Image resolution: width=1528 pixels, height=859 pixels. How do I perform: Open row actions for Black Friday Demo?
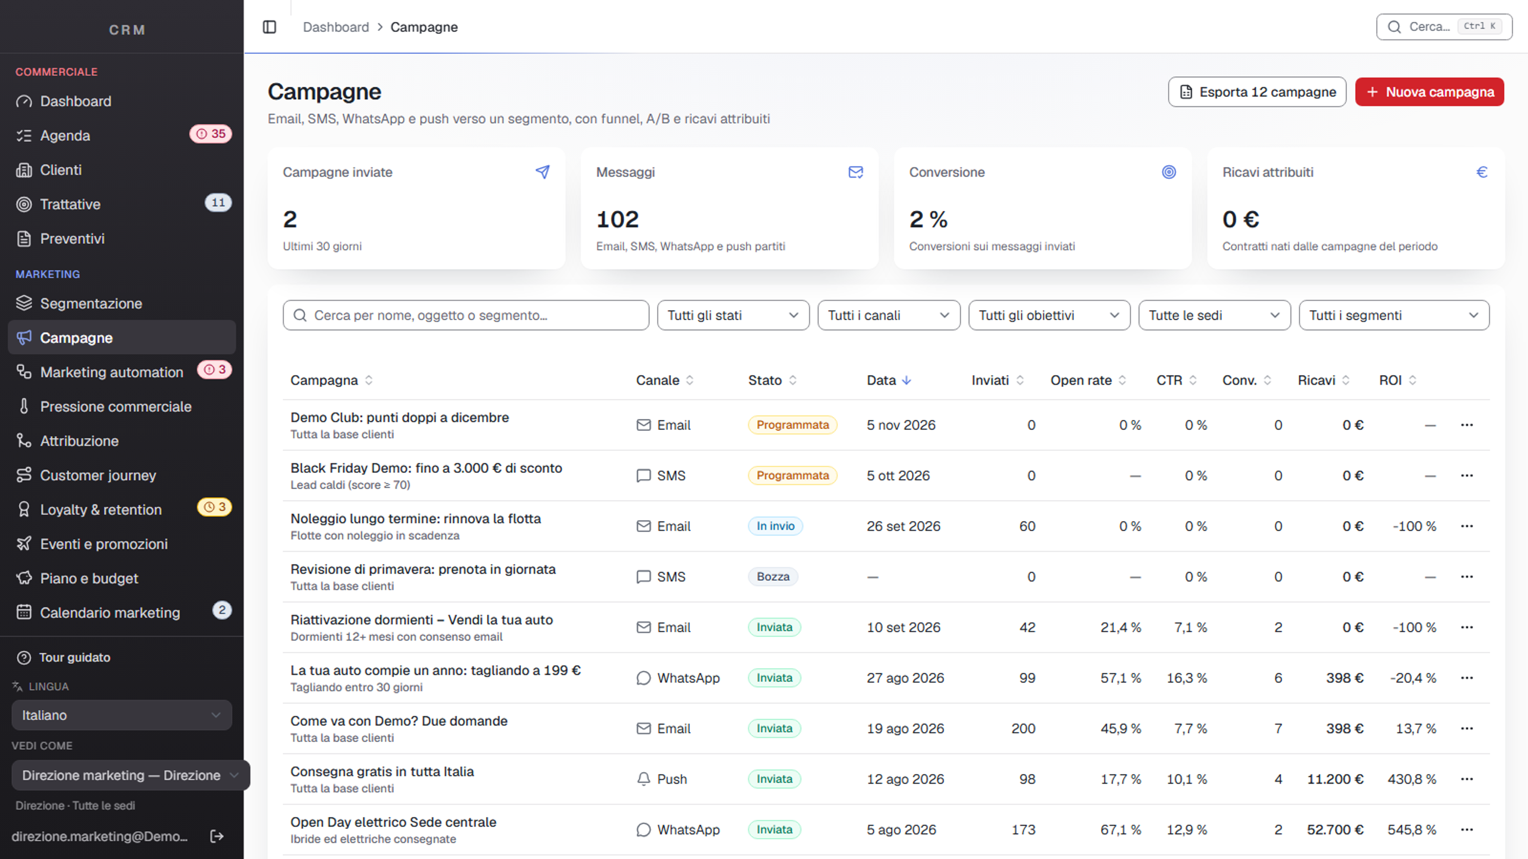(x=1467, y=476)
